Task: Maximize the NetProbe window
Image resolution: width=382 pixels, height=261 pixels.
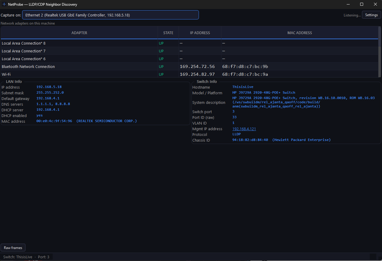Action: [x=361, y=4]
